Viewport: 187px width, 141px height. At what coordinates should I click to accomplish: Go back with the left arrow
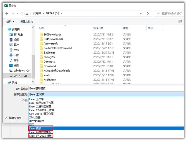[x=7, y=13]
